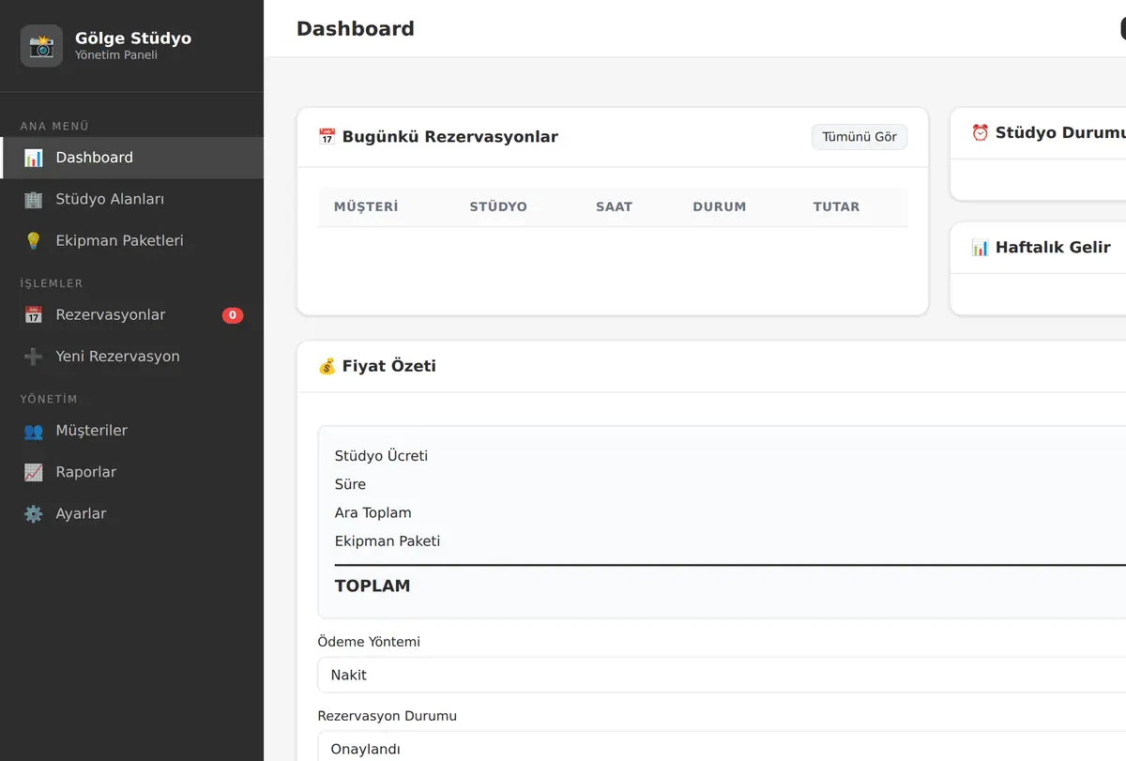
Task: Click the Ekipman Paketi row label
Action: [x=388, y=541]
